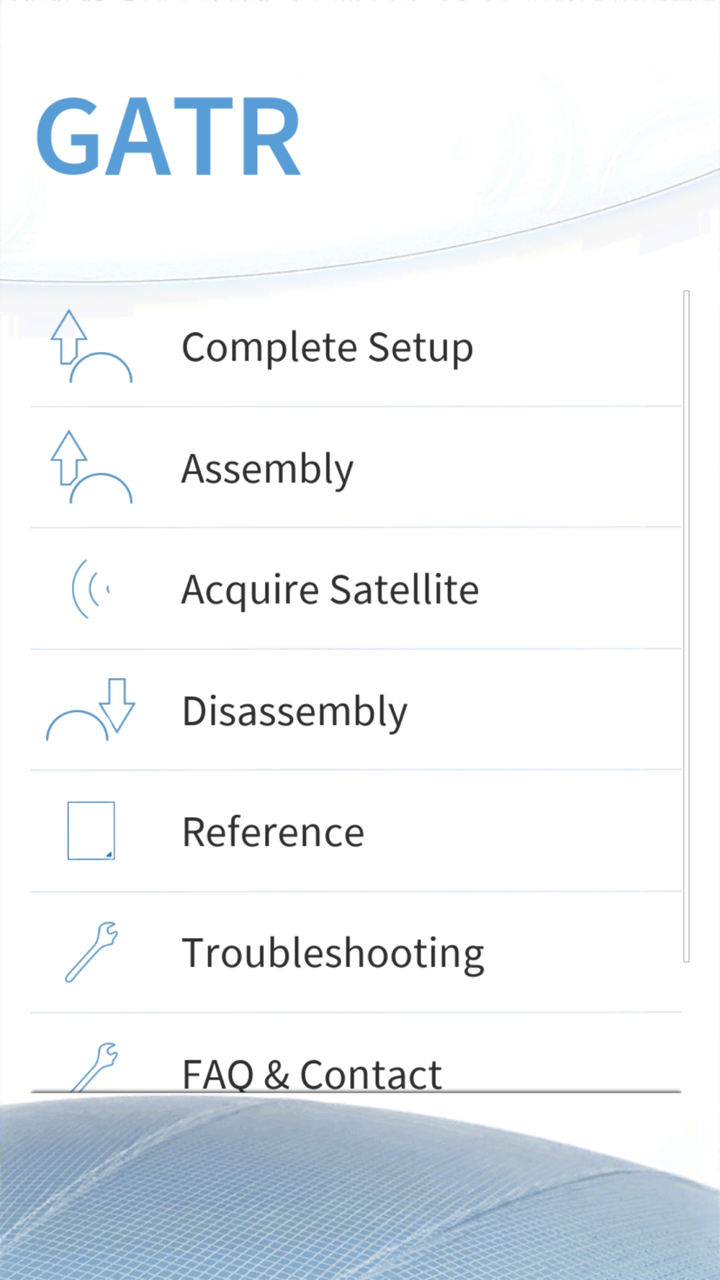720x1280 pixels.
Task: Tap the Complete Setup arrow-dish icon
Action: tap(91, 346)
